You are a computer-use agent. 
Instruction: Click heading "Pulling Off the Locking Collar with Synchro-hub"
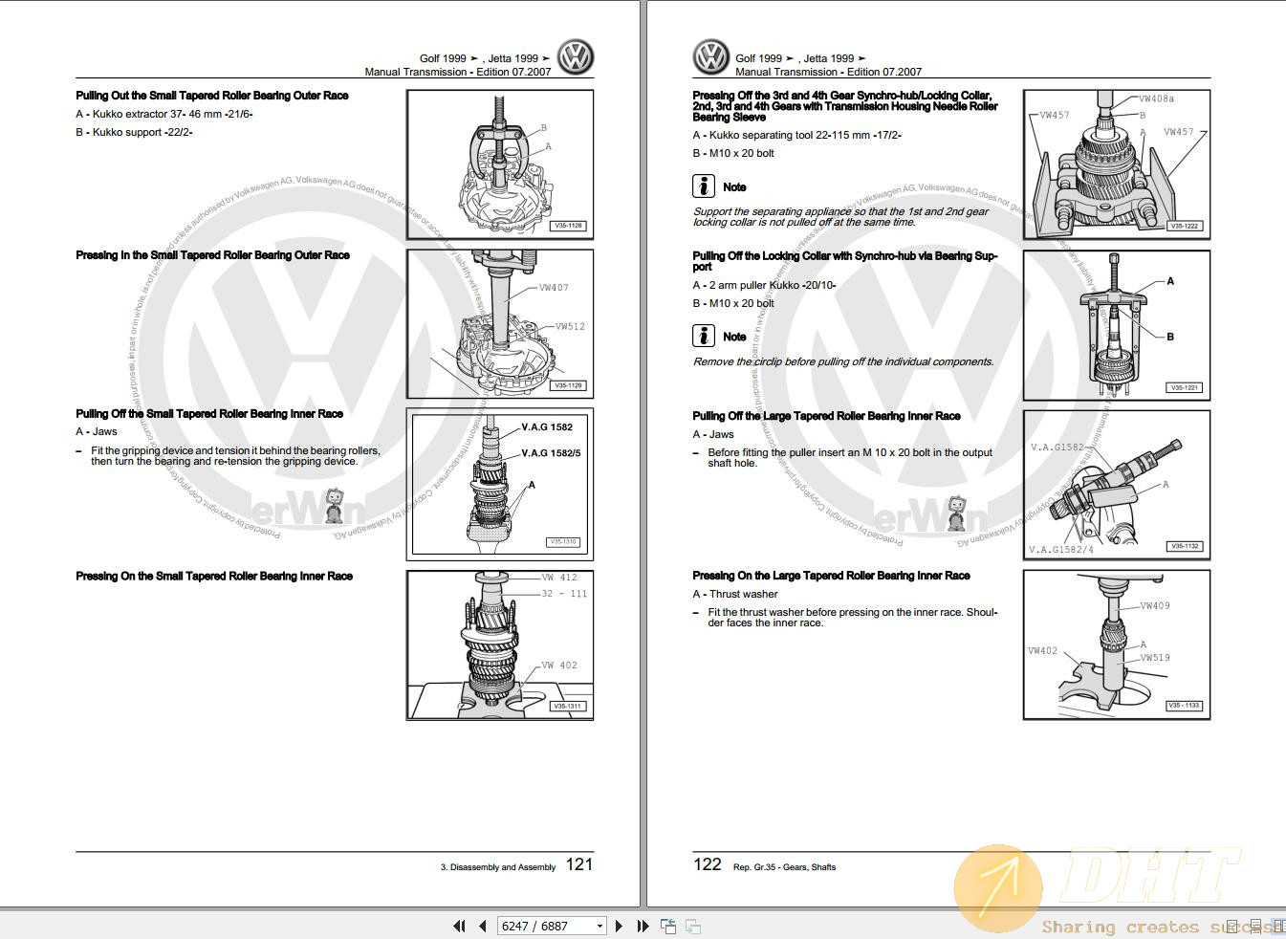(845, 261)
